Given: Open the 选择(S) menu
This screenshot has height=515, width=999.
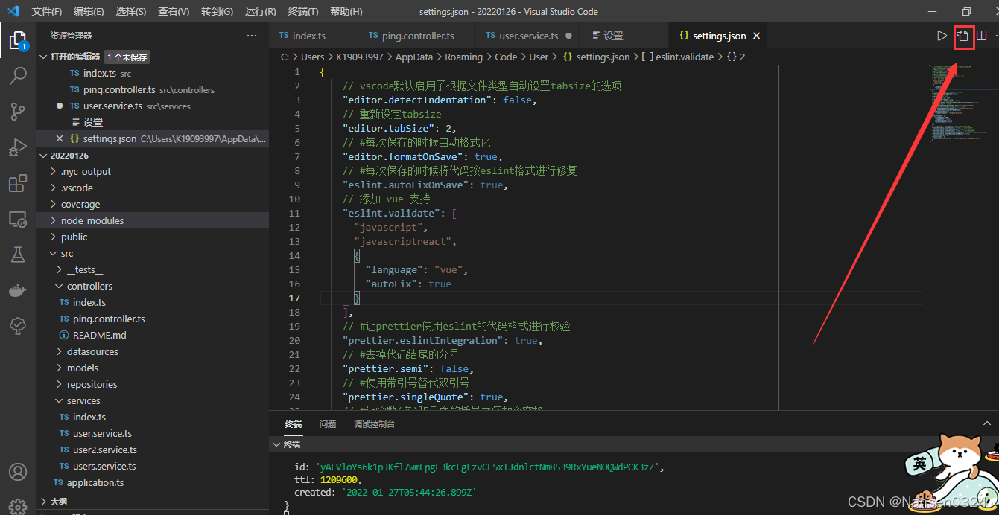Looking at the screenshot, I should pyautogui.click(x=131, y=12).
